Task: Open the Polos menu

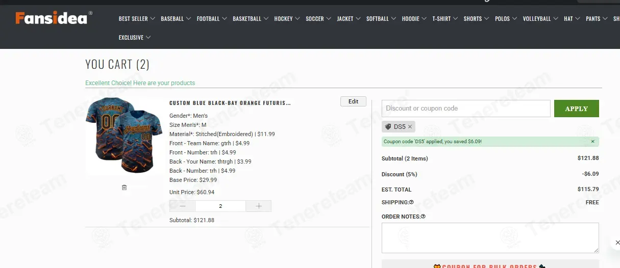Action: tap(506, 19)
